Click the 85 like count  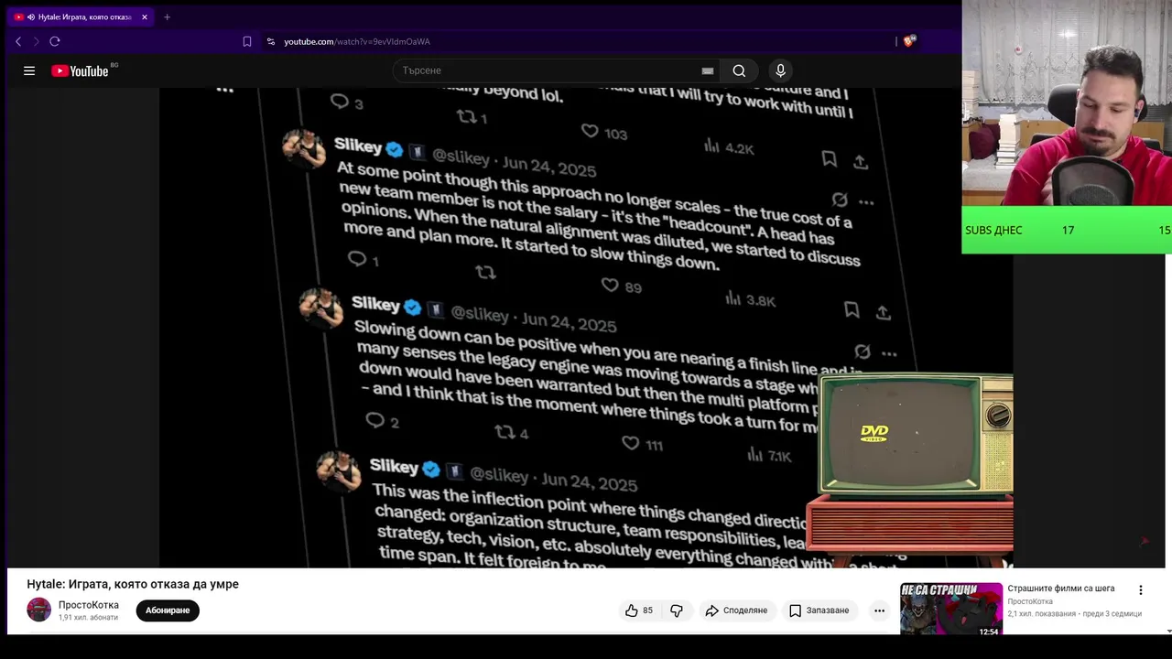(647, 610)
